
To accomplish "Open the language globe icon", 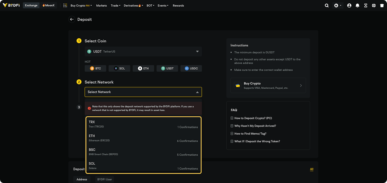I will [374, 6].
